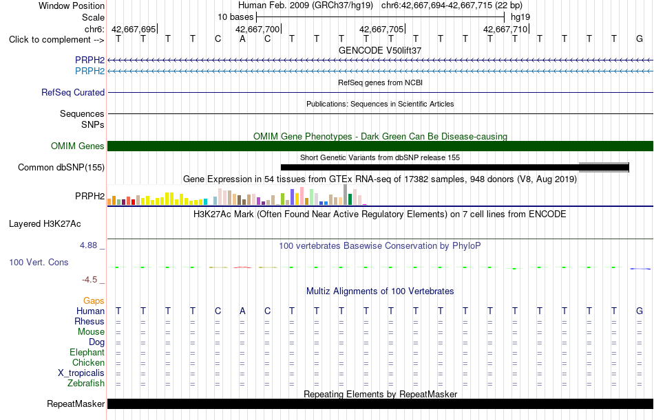
Task: Open the OMIM Genes track label
Action: pos(78,146)
